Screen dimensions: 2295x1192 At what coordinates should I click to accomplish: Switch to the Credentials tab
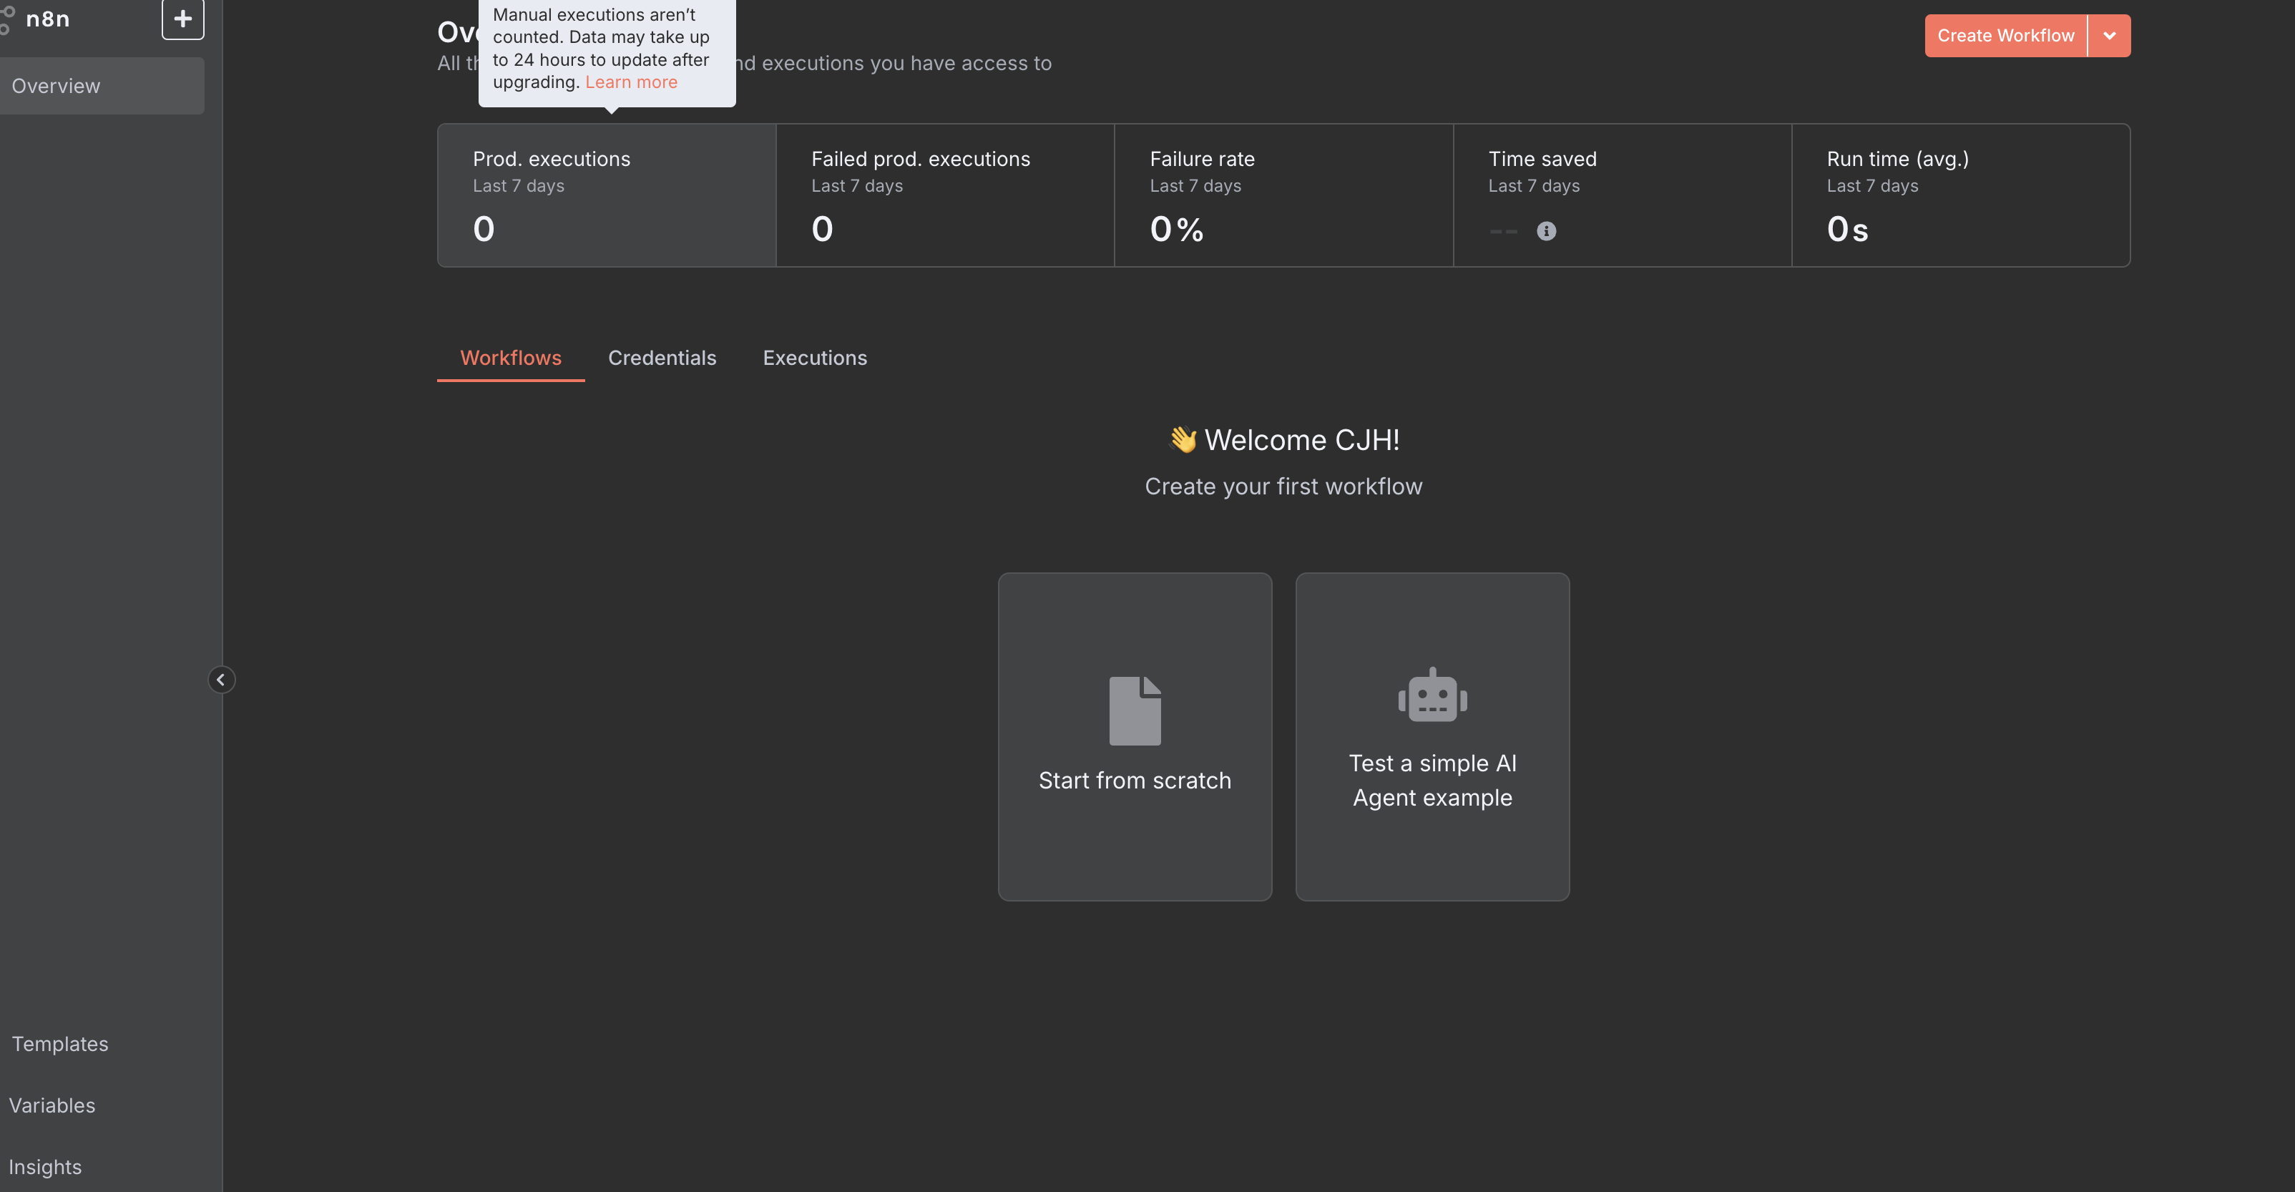pyautogui.click(x=662, y=358)
